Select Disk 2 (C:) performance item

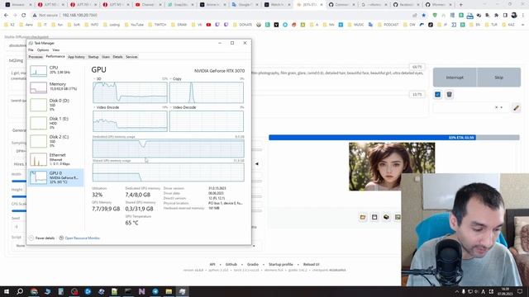coord(55,141)
